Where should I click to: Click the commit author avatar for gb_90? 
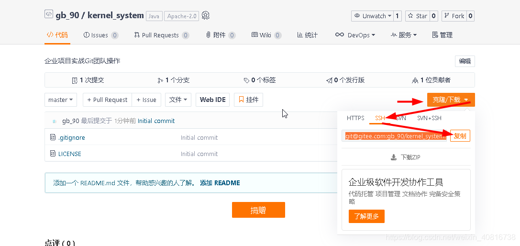(x=55, y=121)
